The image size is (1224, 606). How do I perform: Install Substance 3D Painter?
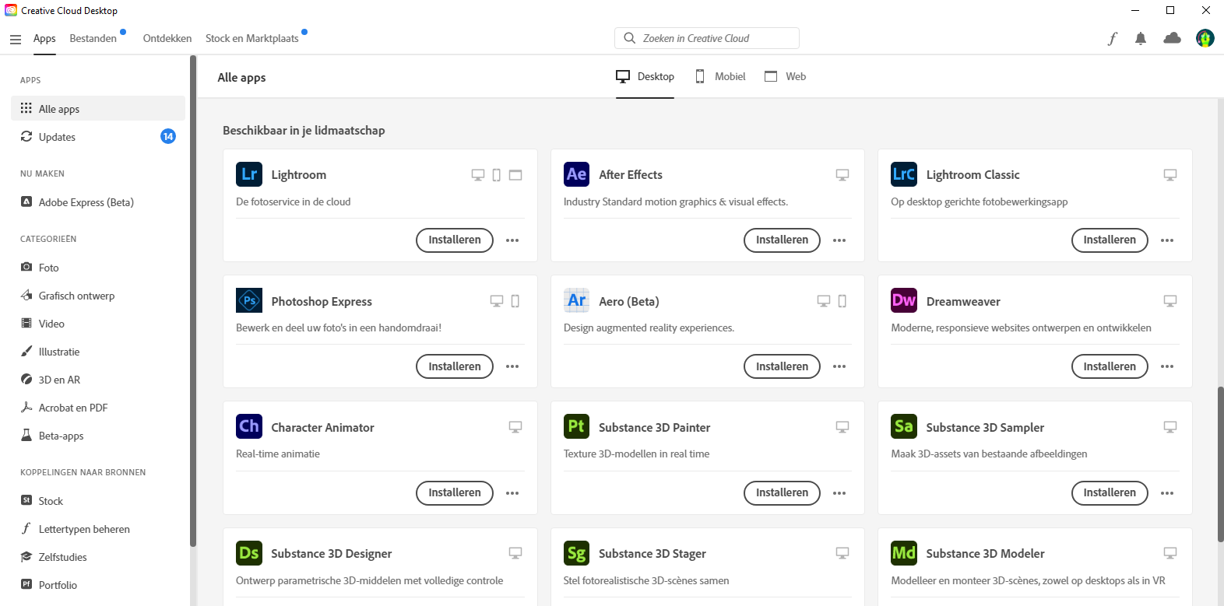(783, 492)
